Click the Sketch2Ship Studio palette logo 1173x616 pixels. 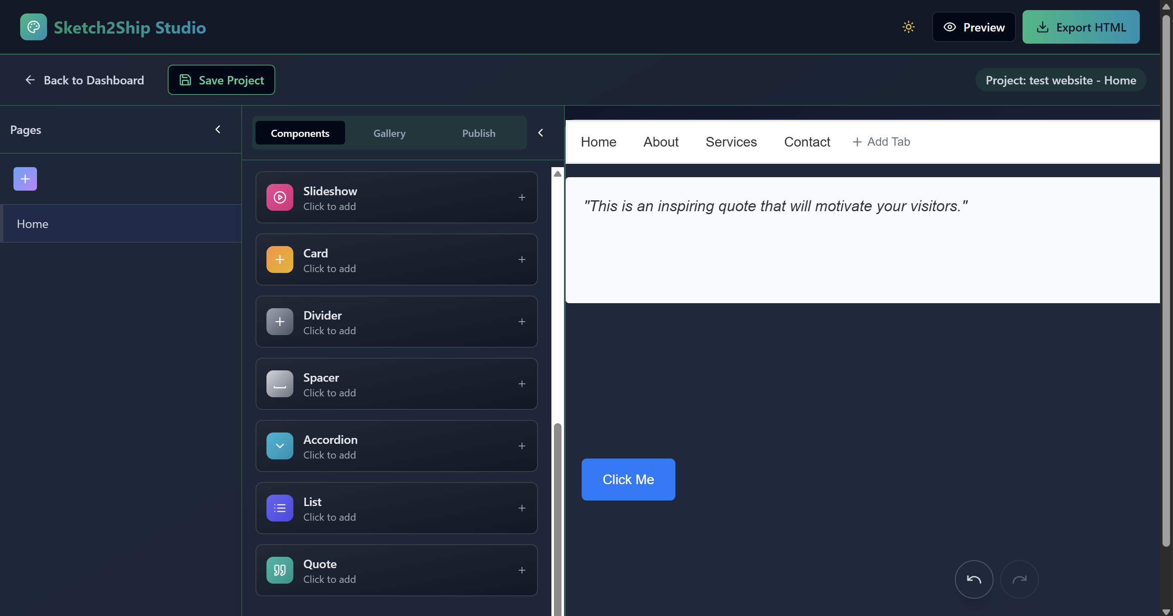pyautogui.click(x=33, y=27)
